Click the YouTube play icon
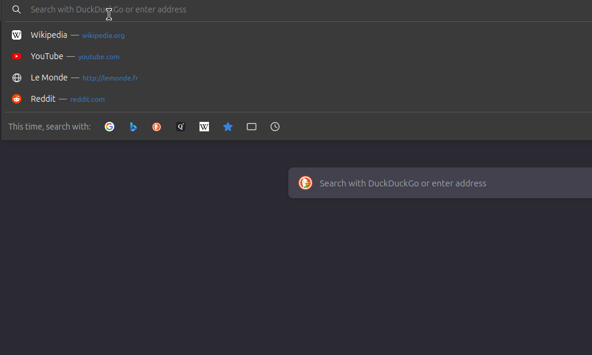Image resolution: width=592 pixels, height=355 pixels. pyautogui.click(x=17, y=56)
